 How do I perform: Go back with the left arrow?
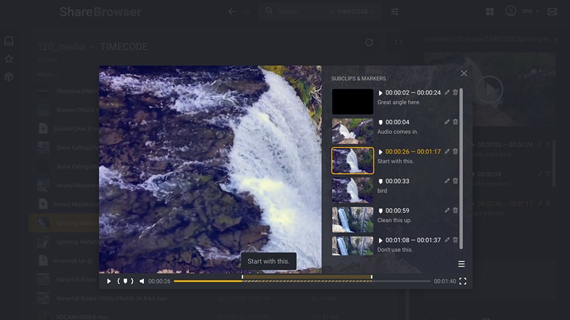click(232, 12)
